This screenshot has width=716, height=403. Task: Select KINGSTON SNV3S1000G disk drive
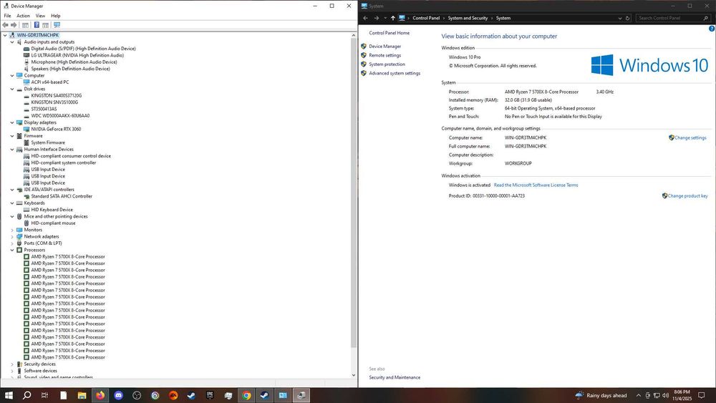coord(54,102)
